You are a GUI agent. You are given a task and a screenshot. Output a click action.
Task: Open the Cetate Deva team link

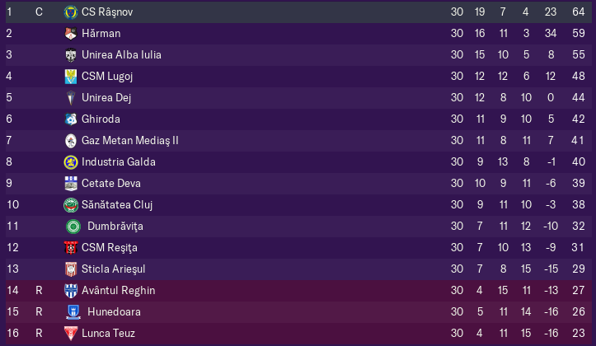[x=111, y=184]
